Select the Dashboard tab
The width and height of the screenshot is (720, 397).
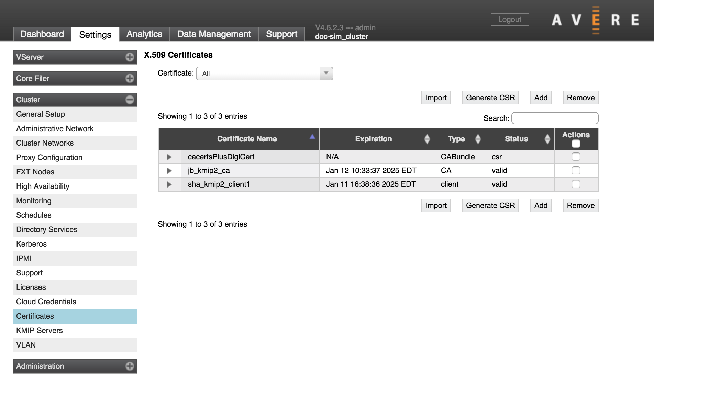click(x=42, y=33)
